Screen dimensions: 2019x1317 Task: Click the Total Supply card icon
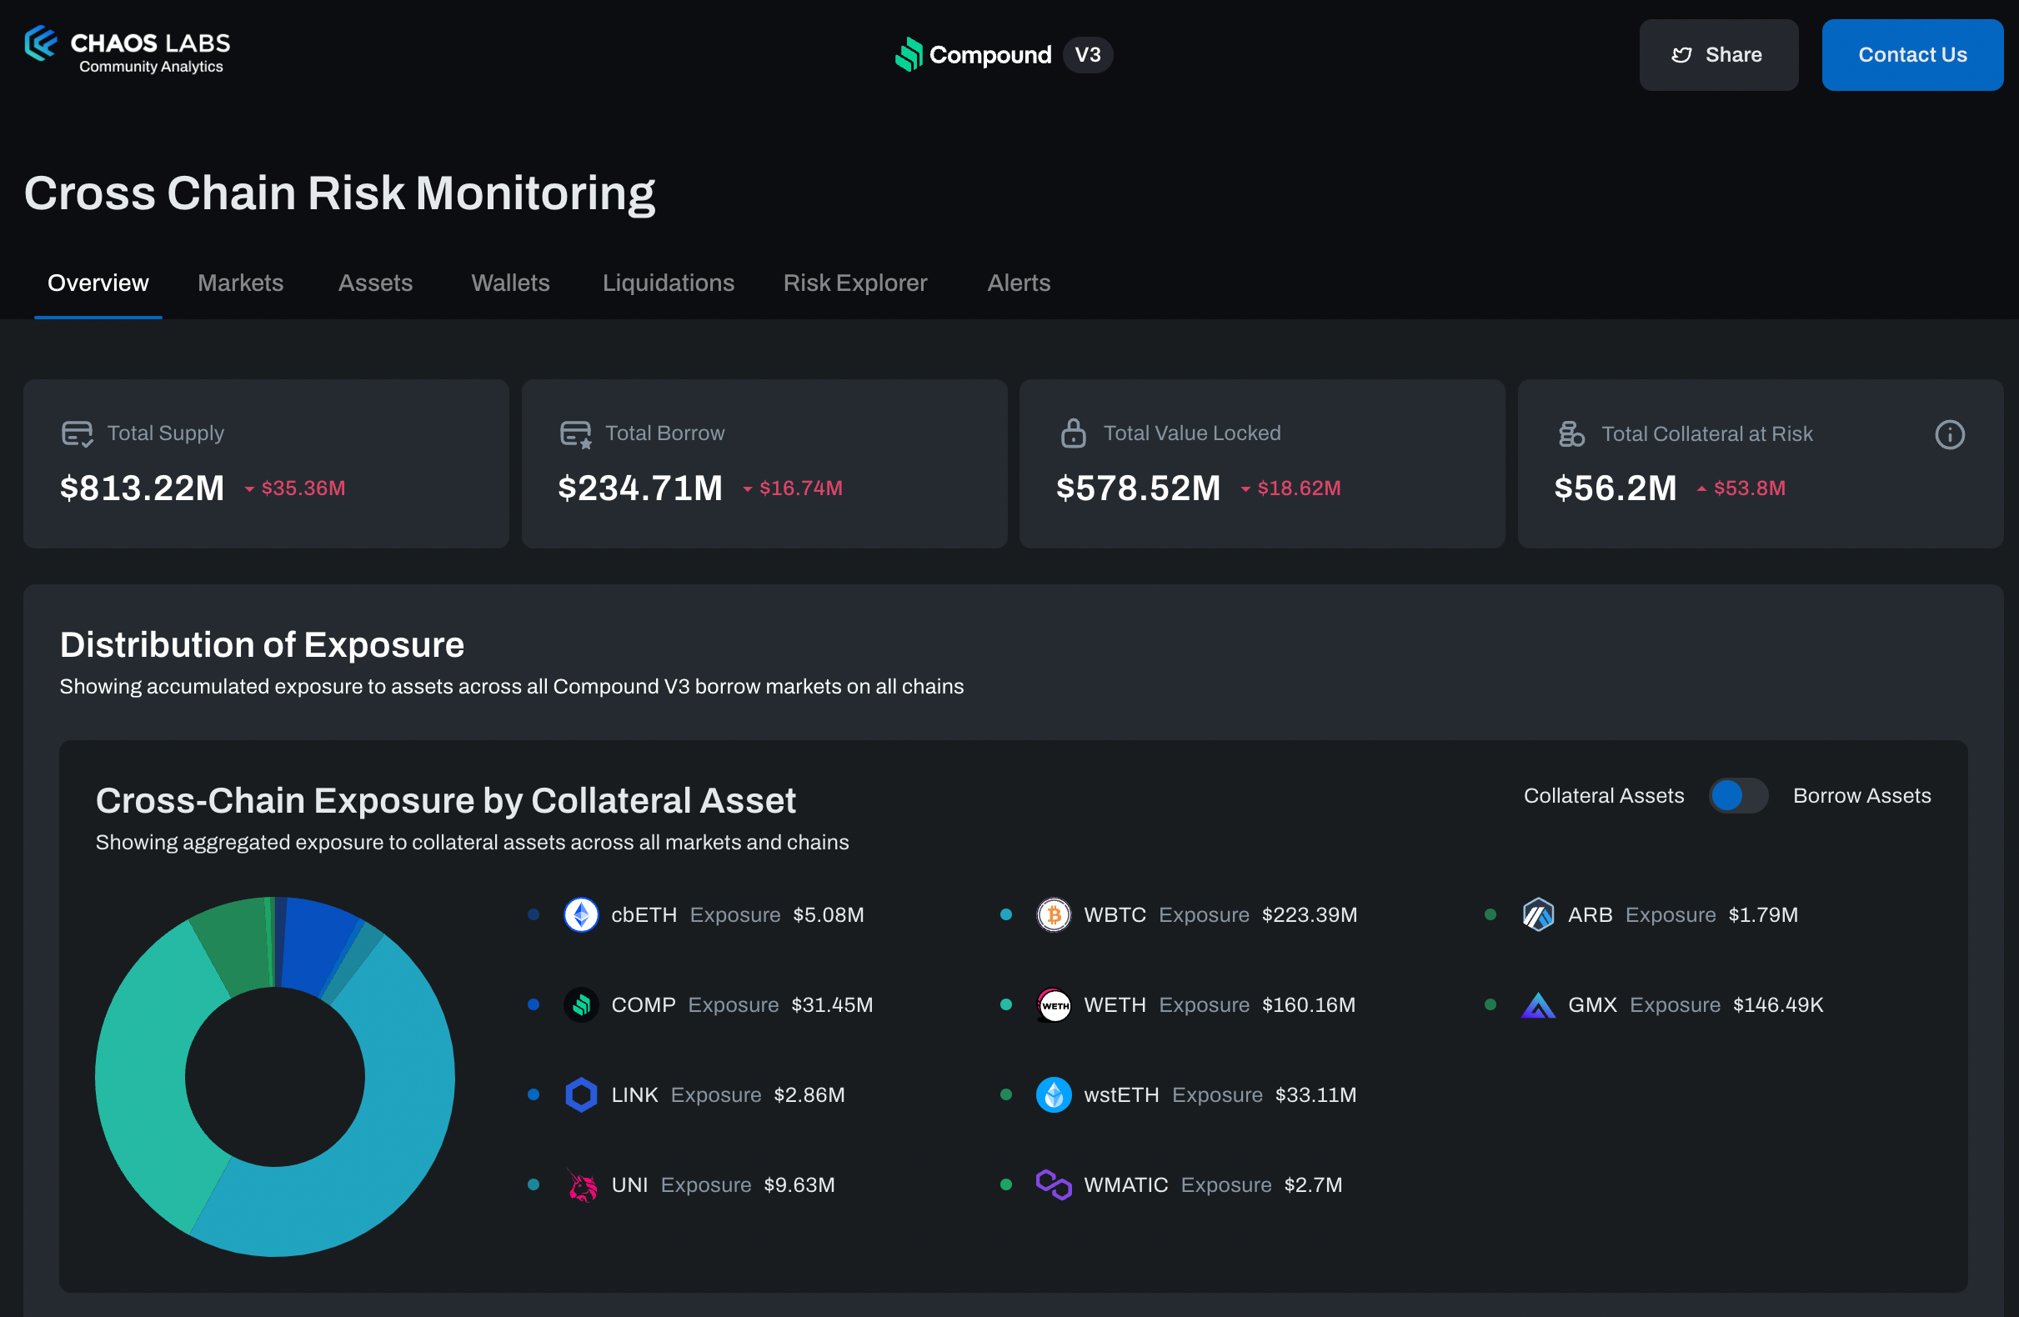coord(77,433)
